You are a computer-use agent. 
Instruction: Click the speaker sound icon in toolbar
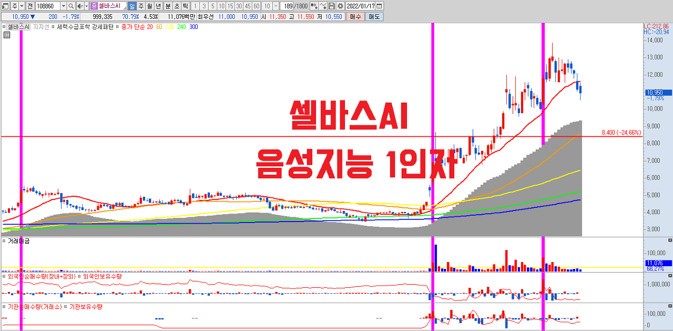tap(79, 6)
